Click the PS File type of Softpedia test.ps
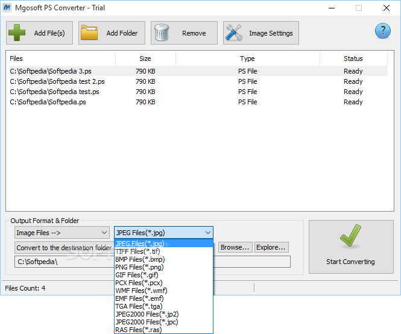The width and height of the screenshot is (401, 334). coord(248,92)
